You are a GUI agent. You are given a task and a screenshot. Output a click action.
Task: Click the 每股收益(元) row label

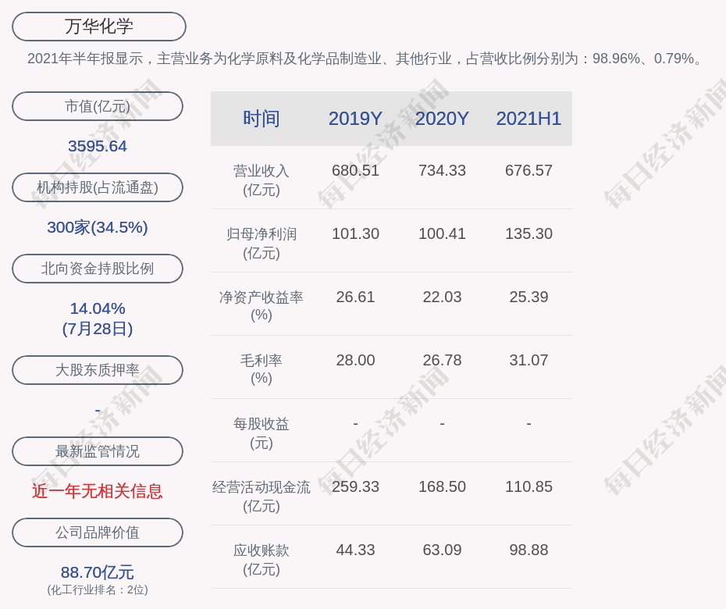pyautogui.click(x=262, y=433)
